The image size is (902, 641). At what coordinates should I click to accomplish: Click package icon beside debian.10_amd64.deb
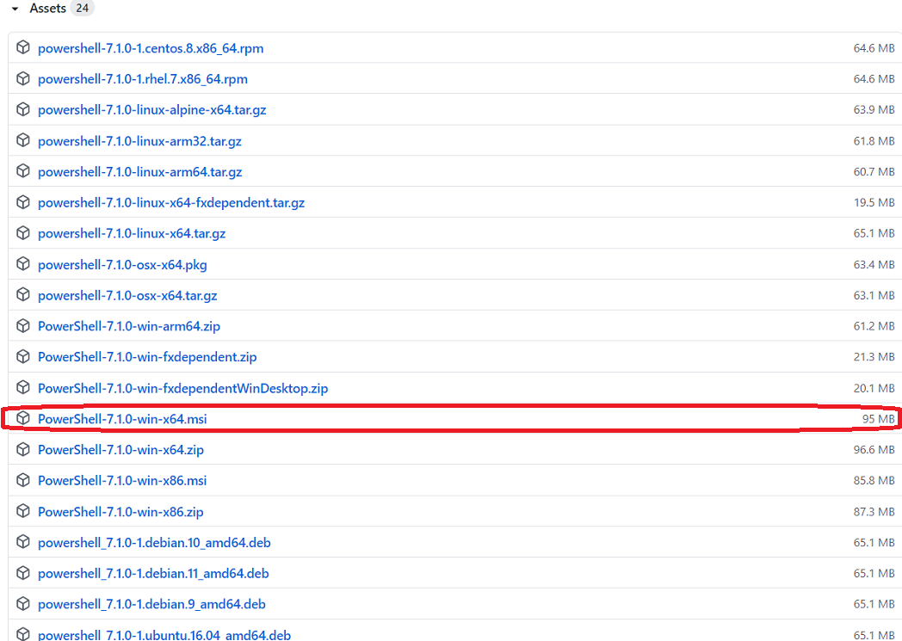(x=23, y=543)
